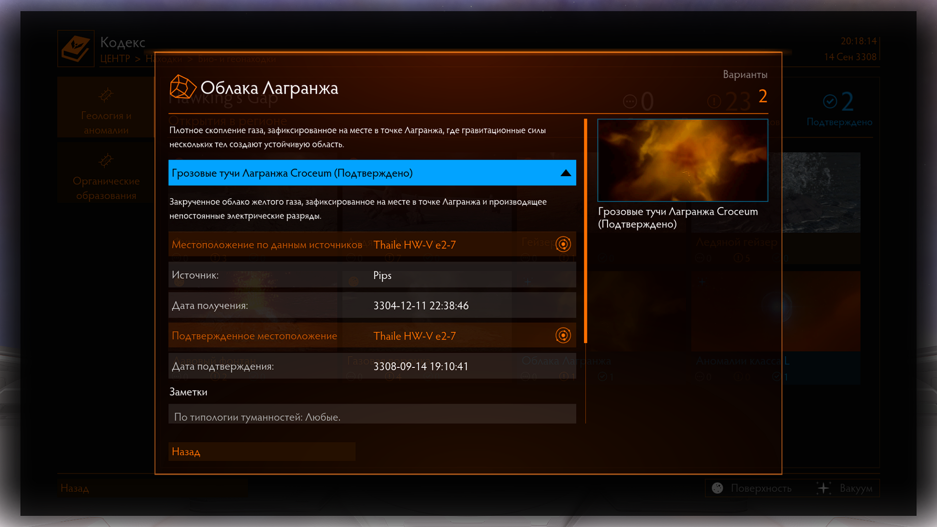This screenshot has height=527, width=937.
Task: Click the Дата получения value 3304-12-11 22:38:46
Action: 421,305
